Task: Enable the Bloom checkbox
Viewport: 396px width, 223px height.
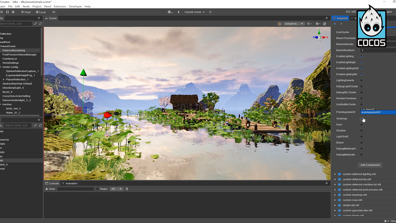Action: tap(361, 143)
